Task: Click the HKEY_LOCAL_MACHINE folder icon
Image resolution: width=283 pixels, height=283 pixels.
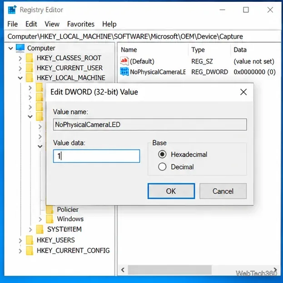Action: point(30,78)
